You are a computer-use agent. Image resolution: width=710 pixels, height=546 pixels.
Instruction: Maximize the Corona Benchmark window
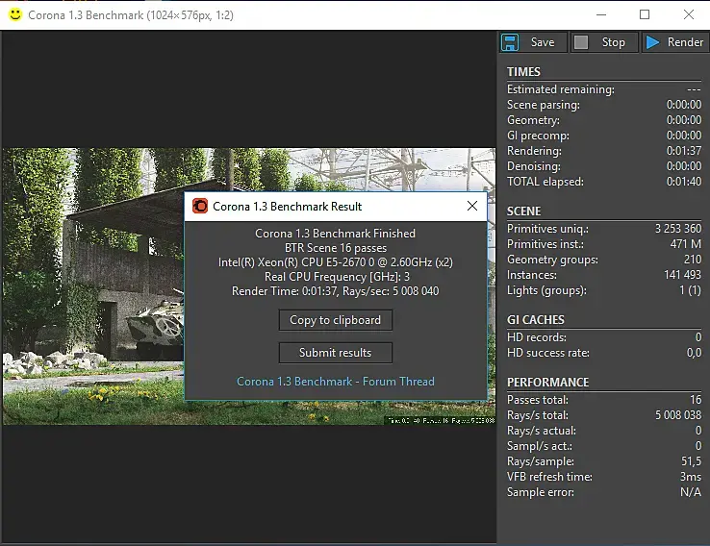(645, 15)
